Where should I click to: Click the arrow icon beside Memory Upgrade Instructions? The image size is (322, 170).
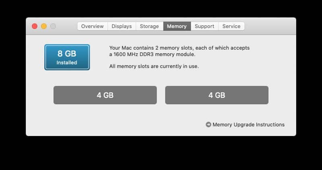[208, 125]
